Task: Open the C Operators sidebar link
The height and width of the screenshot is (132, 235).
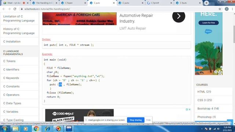Action: coord(11,95)
